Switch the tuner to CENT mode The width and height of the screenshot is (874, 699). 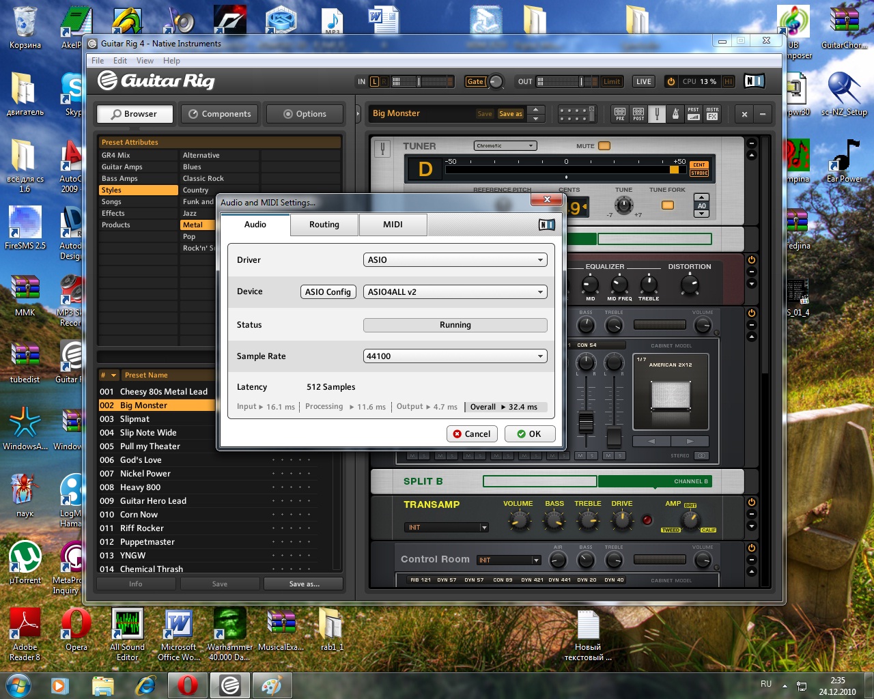[x=699, y=165]
